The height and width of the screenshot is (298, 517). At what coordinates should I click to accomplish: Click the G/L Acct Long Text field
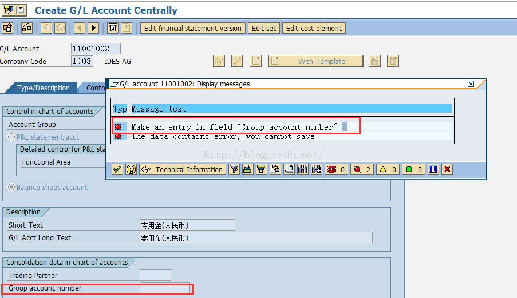point(256,237)
